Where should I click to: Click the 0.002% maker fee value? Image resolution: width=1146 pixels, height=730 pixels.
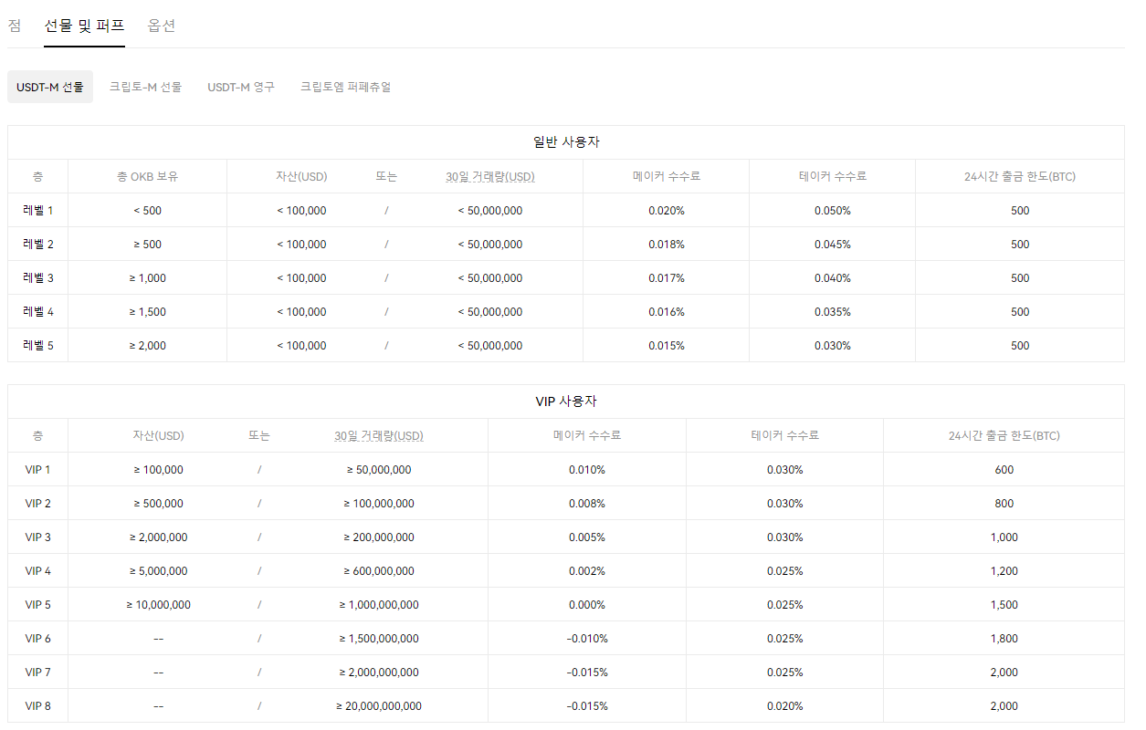(587, 571)
